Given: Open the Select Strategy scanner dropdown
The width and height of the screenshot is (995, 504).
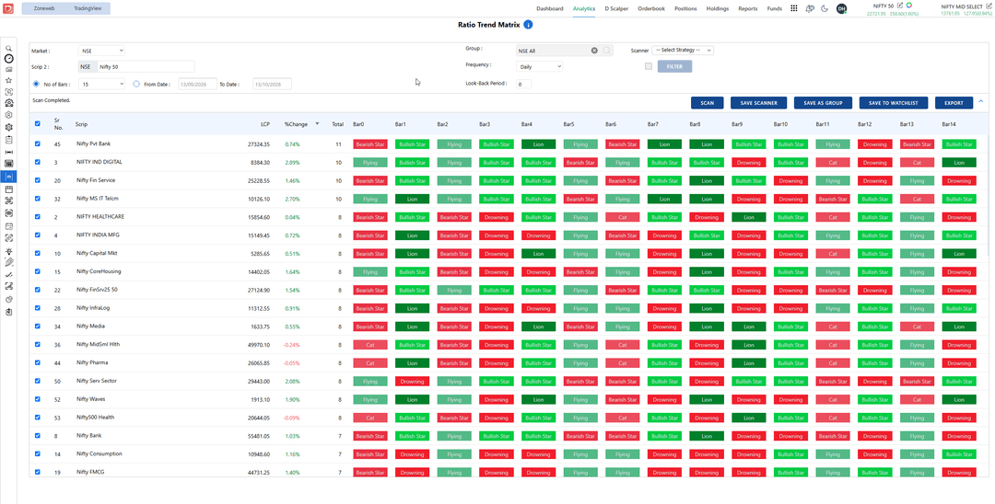Looking at the screenshot, I should (683, 50).
